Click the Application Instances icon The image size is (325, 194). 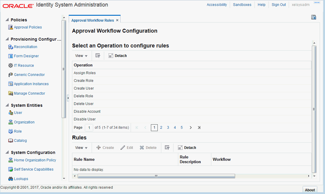(x=10, y=84)
